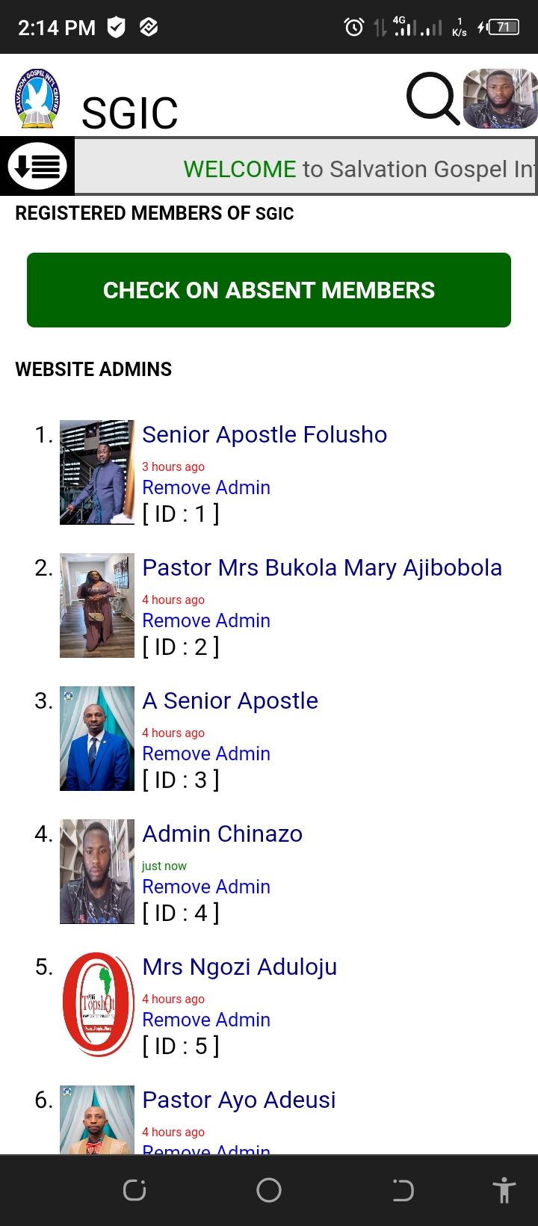This screenshot has width=538, height=1226.
Task: Open Admin Chinazo's profile name
Action: (x=223, y=834)
